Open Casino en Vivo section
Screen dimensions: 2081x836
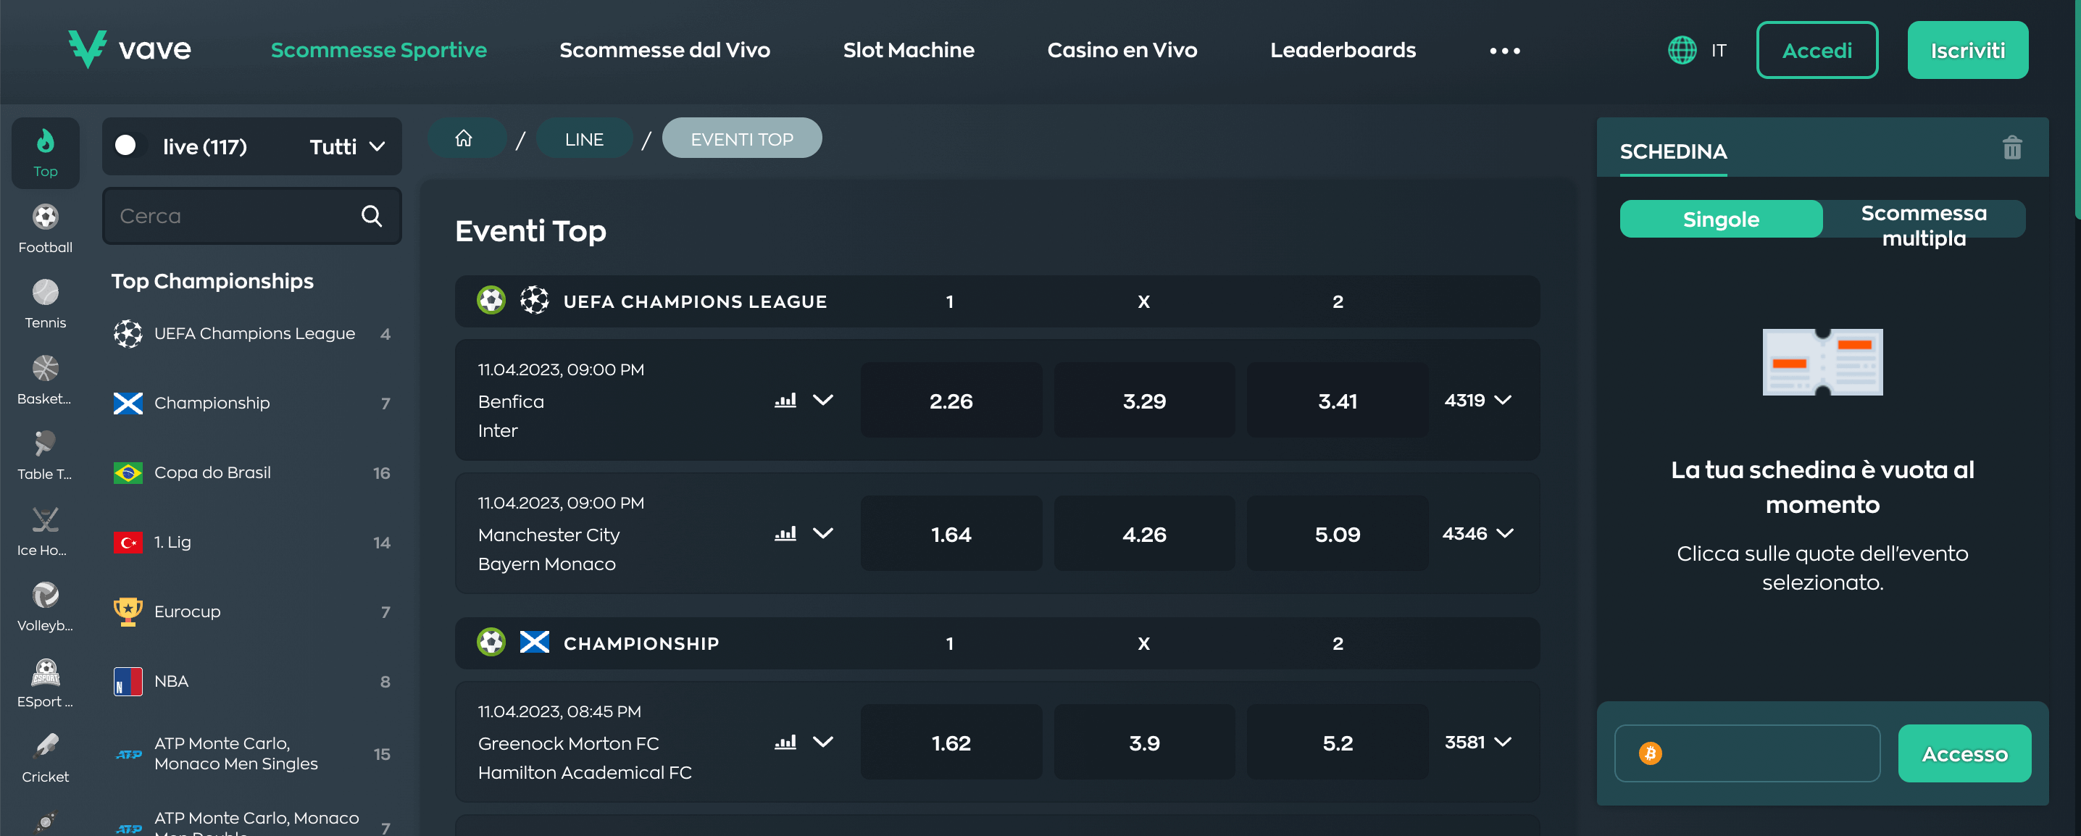click(1122, 49)
